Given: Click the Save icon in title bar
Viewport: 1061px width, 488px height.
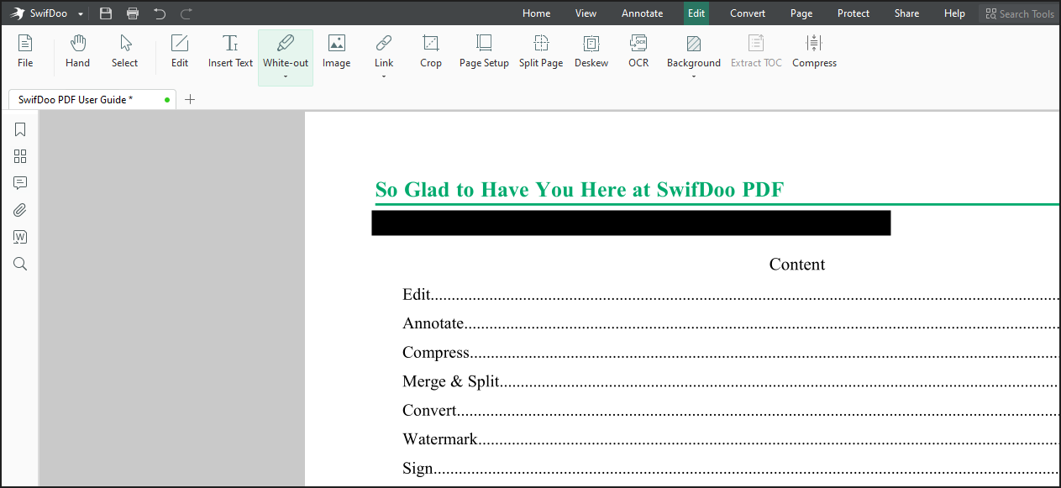Looking at the screenshot, I should (106, 13).
